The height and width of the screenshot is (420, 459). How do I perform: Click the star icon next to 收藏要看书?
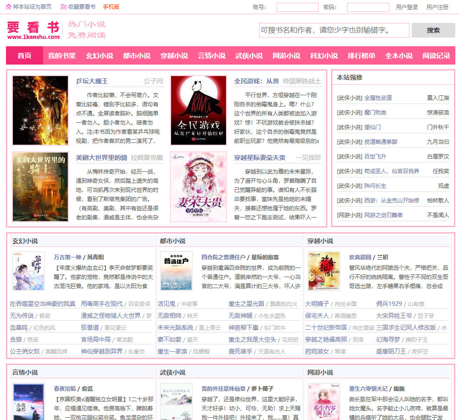(x=63, y=6)
